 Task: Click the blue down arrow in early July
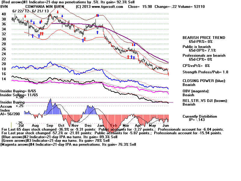coord(31,21)
